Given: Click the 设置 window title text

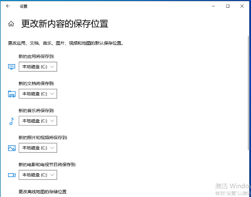Looking at the screenshot, I should point(23,6).
